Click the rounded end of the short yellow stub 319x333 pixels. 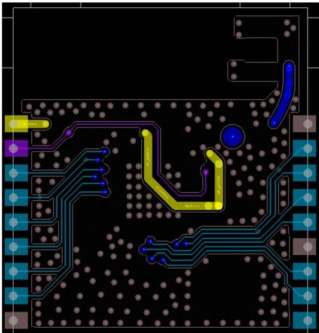click(x=46, y=124)
